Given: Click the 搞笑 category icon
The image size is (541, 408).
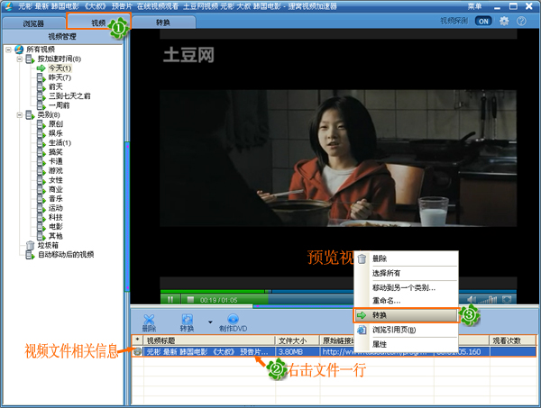Looking at the screenshot, I should 41,152.
